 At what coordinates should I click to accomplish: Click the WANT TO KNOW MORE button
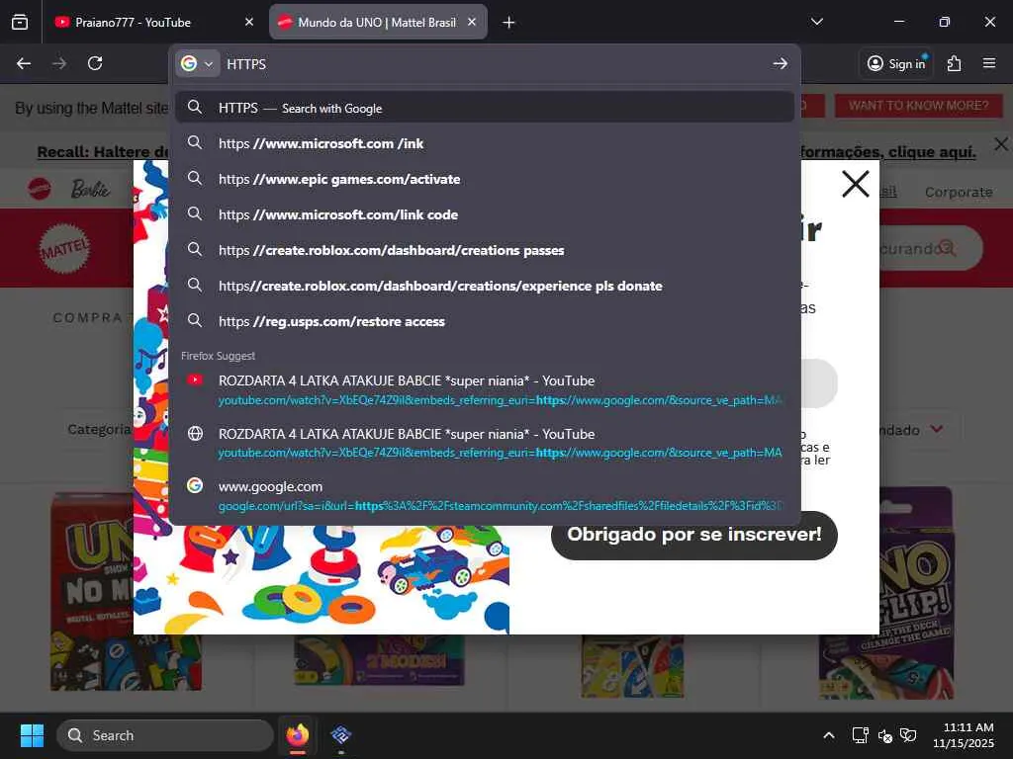point(919,105)
